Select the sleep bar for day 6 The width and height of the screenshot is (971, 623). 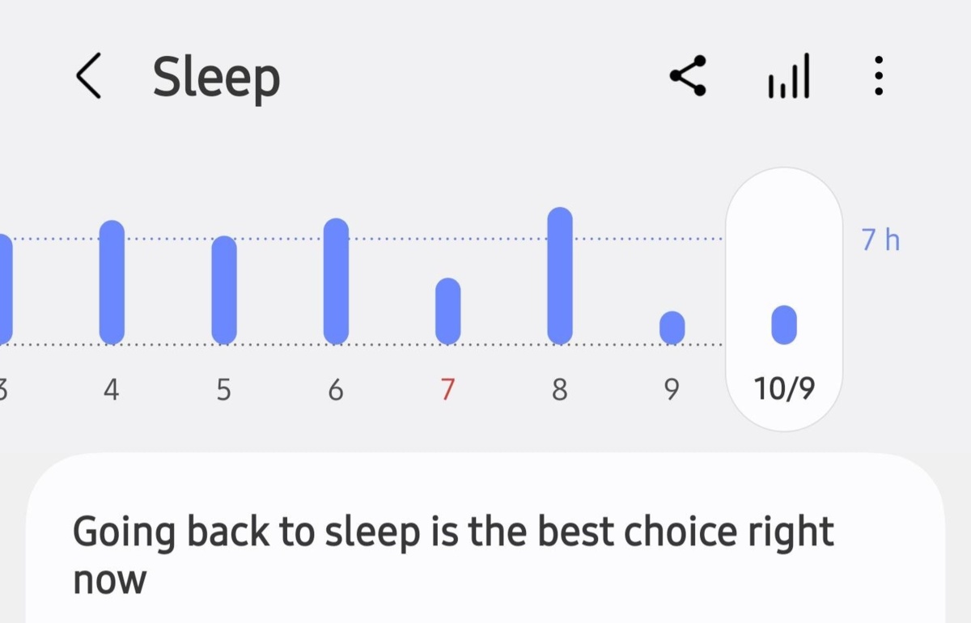pyautogui.click(x=336, y=281)
